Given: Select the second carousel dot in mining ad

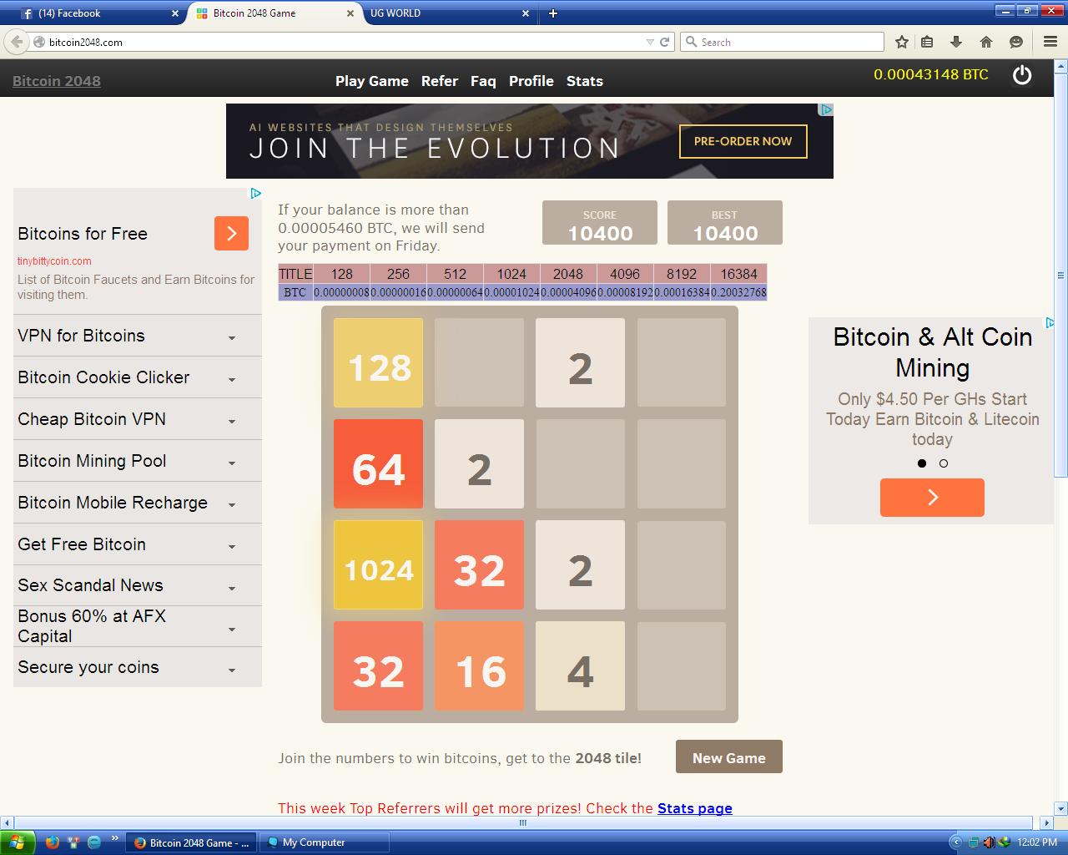Looking at the screenshot, I should click(944, 463).
